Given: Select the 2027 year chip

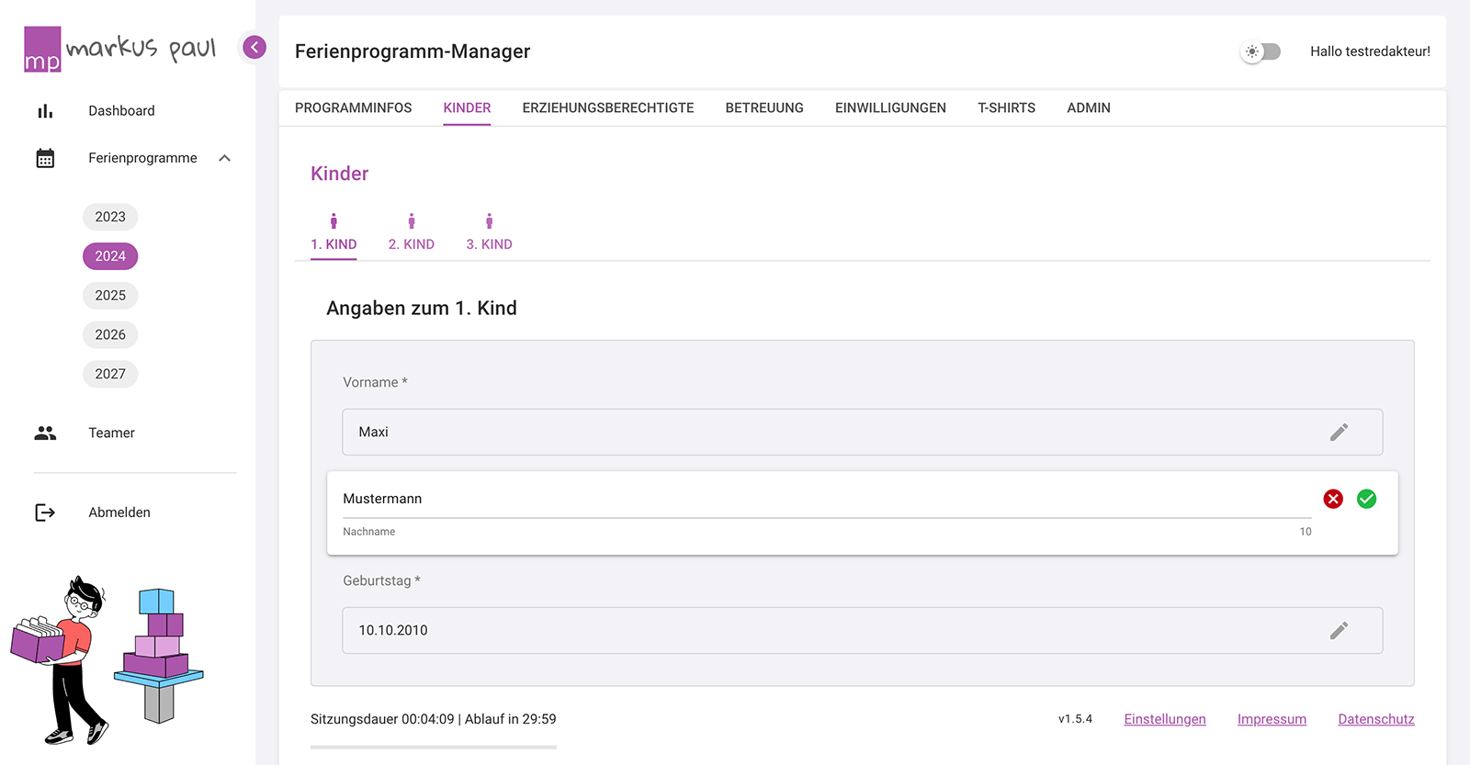Looking at the screenshot, I should tap(110, 374).
